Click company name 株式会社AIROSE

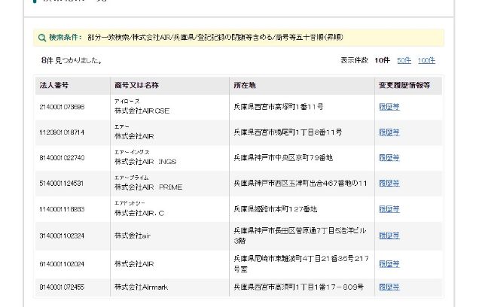pyautogui.click(x=142, y=111)
